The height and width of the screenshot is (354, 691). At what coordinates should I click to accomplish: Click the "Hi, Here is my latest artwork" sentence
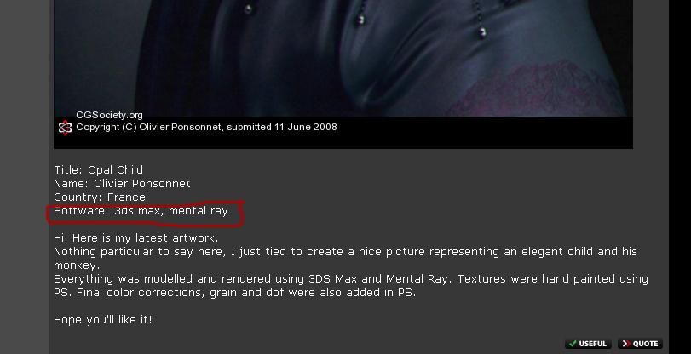[x=136, y=238]
